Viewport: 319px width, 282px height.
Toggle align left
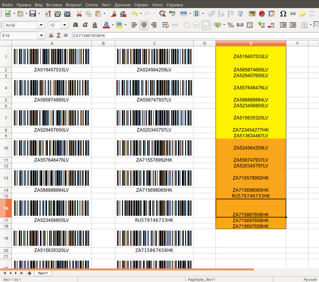(x=134, y=25)
